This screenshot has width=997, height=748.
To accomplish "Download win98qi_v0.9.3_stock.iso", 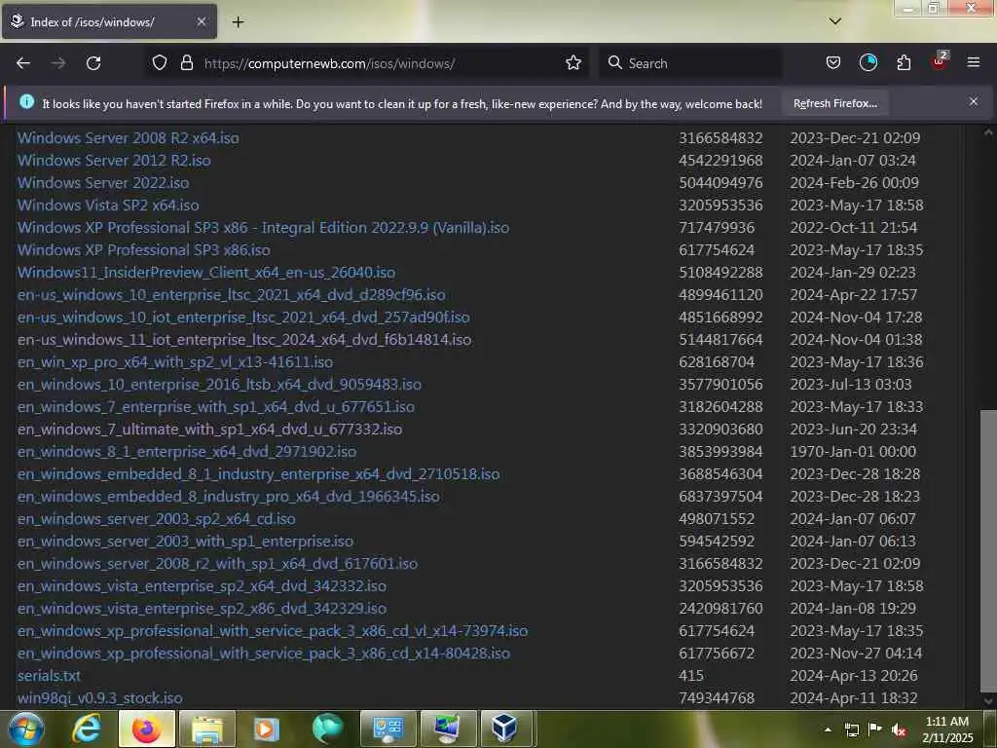I will tap(100, 698).
